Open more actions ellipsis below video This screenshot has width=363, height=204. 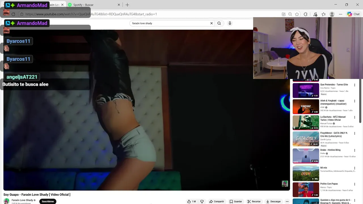[287, 201]
